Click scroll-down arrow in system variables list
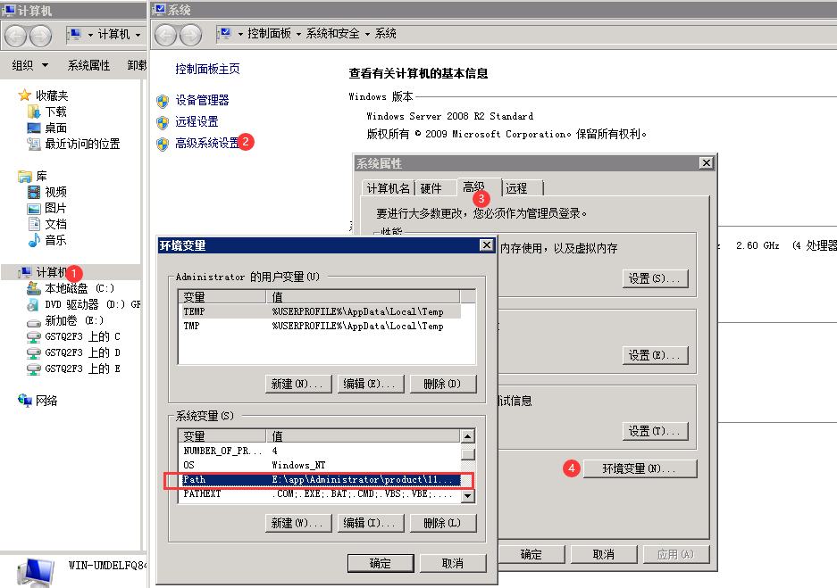The width and height of the screenshot is (837, 588). coord(467,496)
